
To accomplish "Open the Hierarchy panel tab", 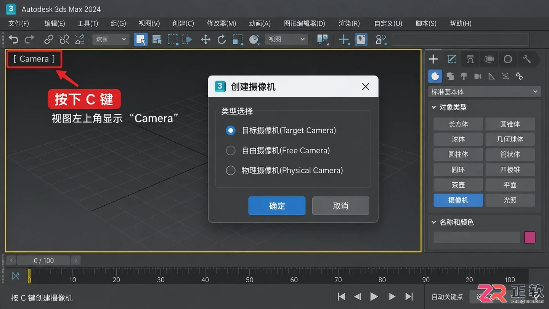I will tap(470, 59).
